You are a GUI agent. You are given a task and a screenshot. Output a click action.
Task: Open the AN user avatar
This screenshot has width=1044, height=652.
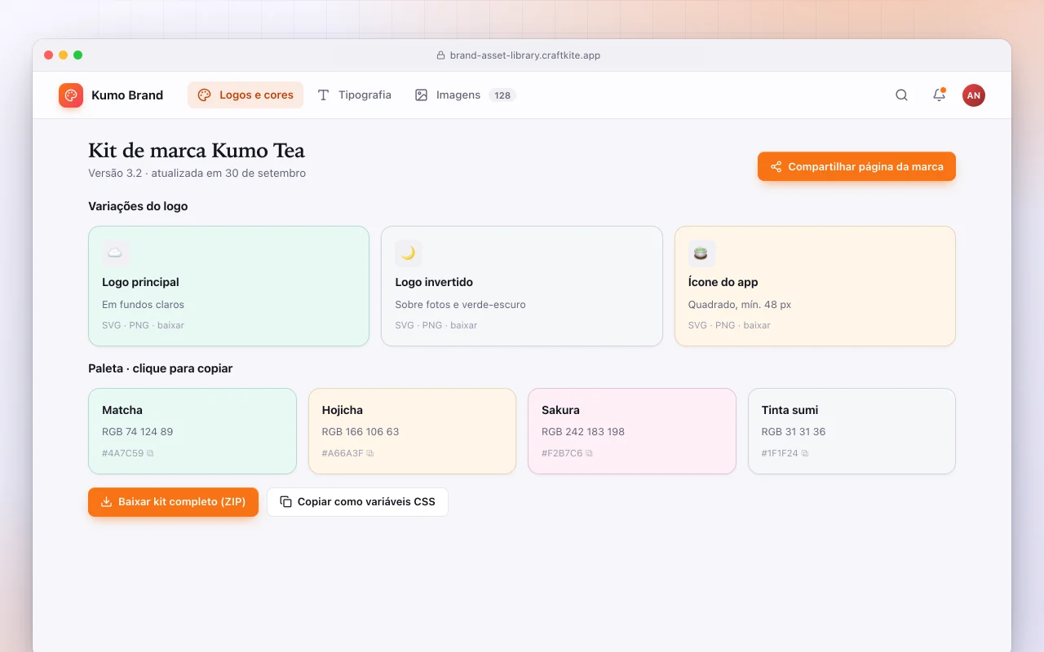[x=973, y=95]
